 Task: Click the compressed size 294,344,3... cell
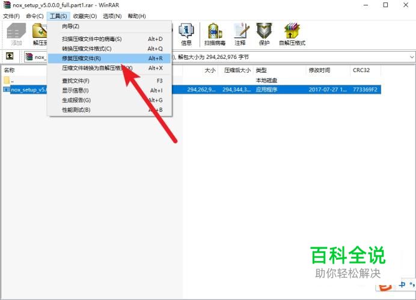tap(236, 90)
